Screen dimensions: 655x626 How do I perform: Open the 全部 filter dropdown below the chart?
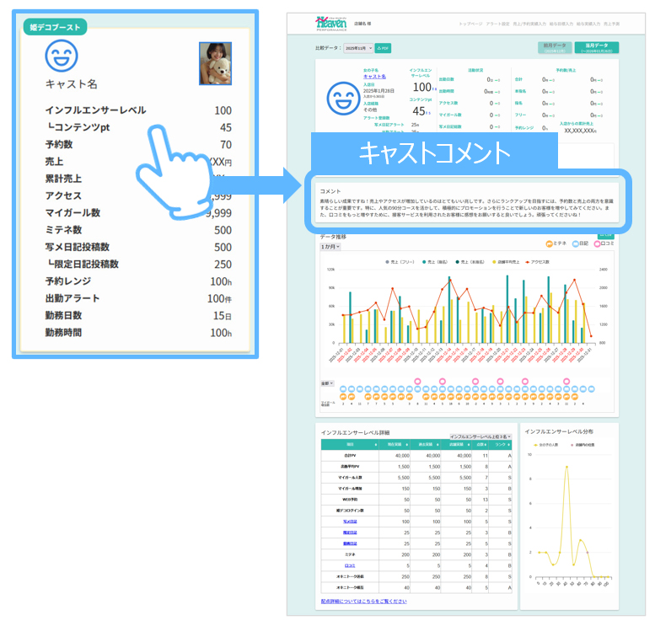click(x=326, y=383)
